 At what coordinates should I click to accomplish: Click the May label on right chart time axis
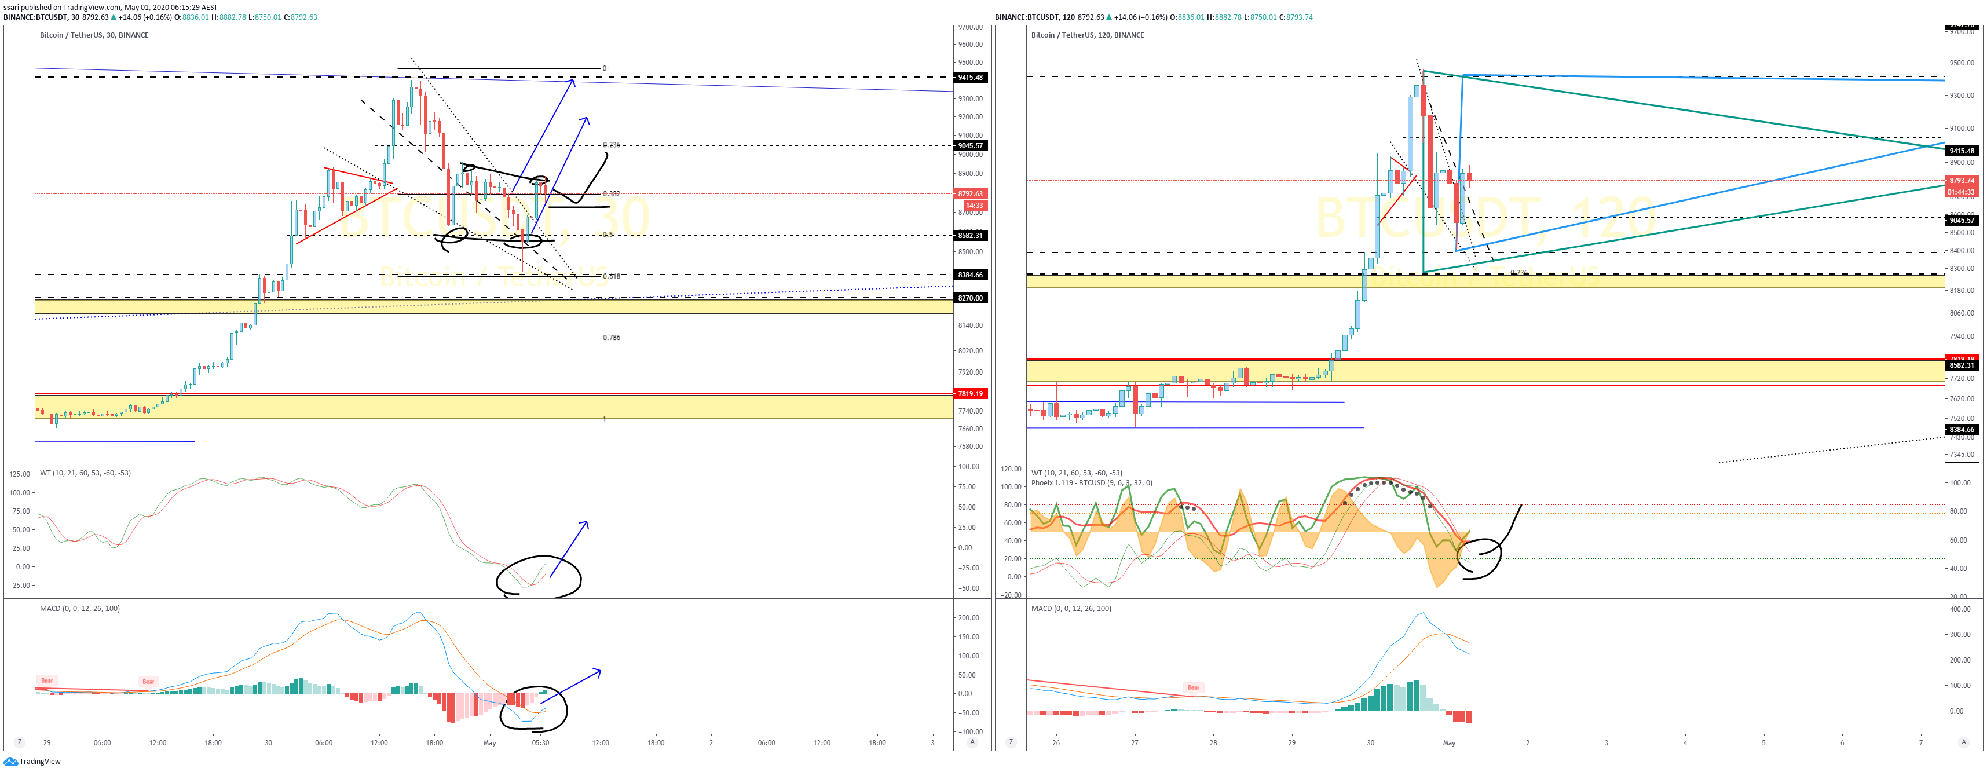pyautogui.click(x=1450, y=744)
